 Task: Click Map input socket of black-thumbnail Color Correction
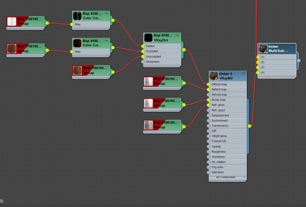(72, 24)
